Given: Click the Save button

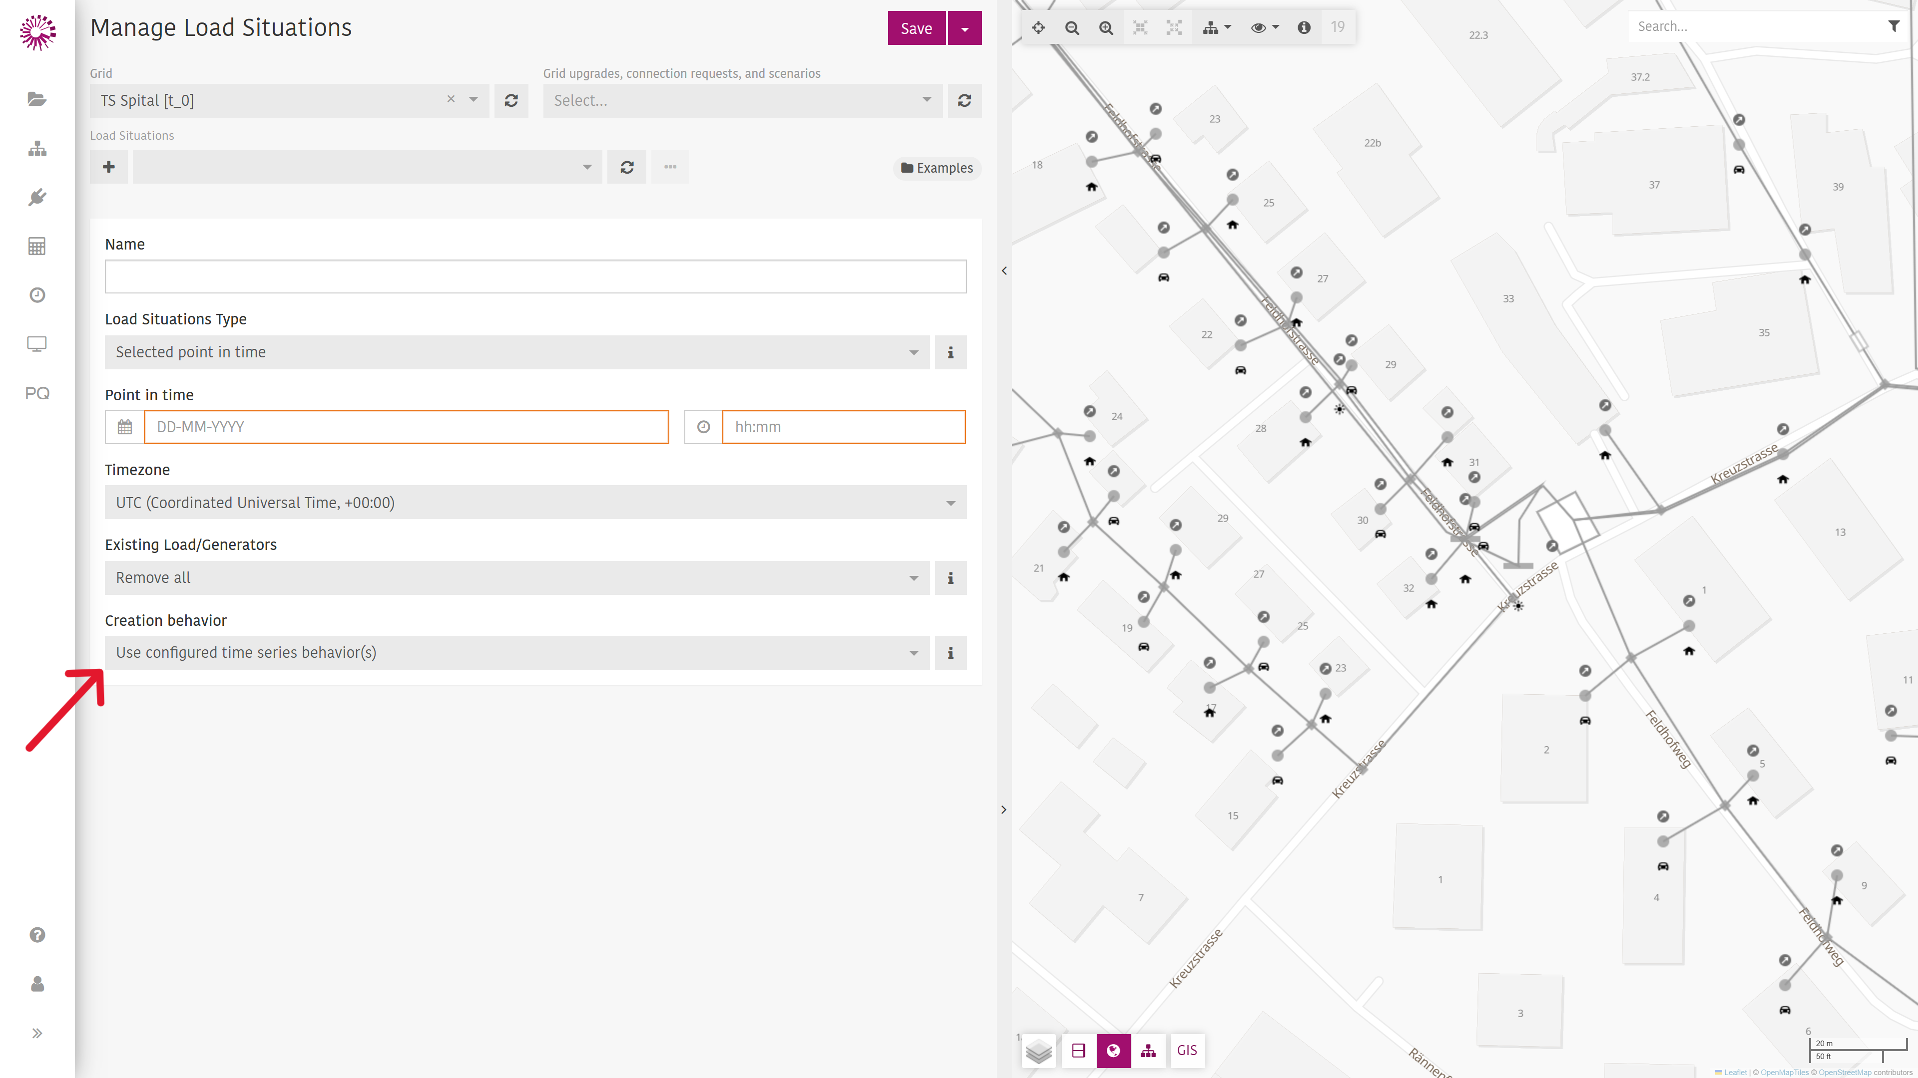Looking at the screenshot, I should [x=917, y=28].
